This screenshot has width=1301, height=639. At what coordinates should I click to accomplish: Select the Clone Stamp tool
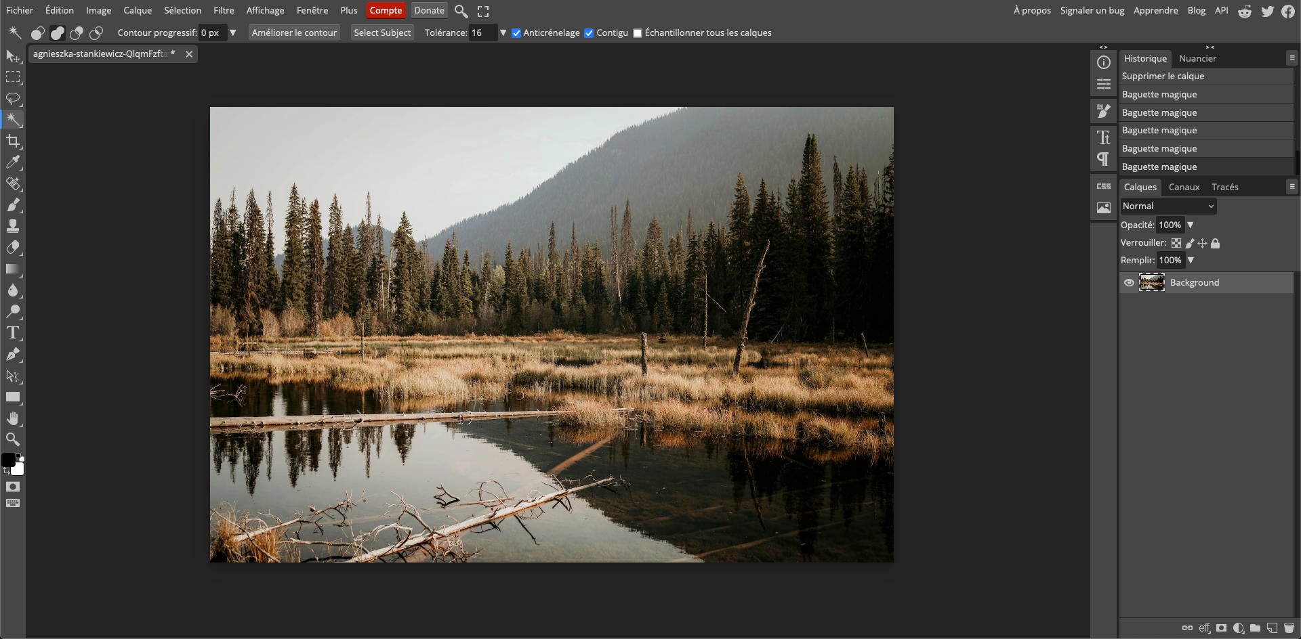13,226
